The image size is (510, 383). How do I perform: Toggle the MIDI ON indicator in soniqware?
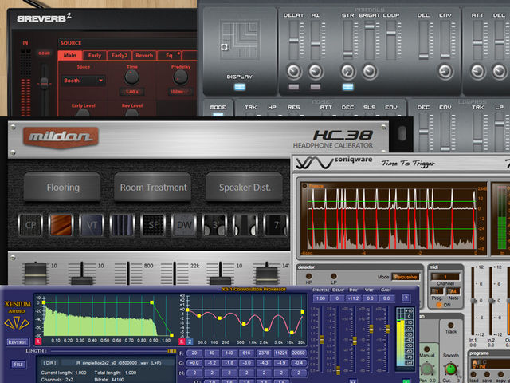point(439,305)
